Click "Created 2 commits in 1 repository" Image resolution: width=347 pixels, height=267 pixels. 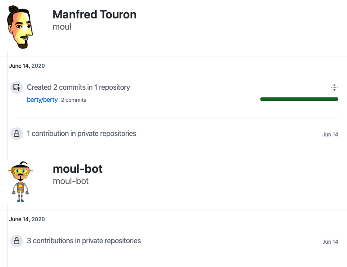coord(79,87)
